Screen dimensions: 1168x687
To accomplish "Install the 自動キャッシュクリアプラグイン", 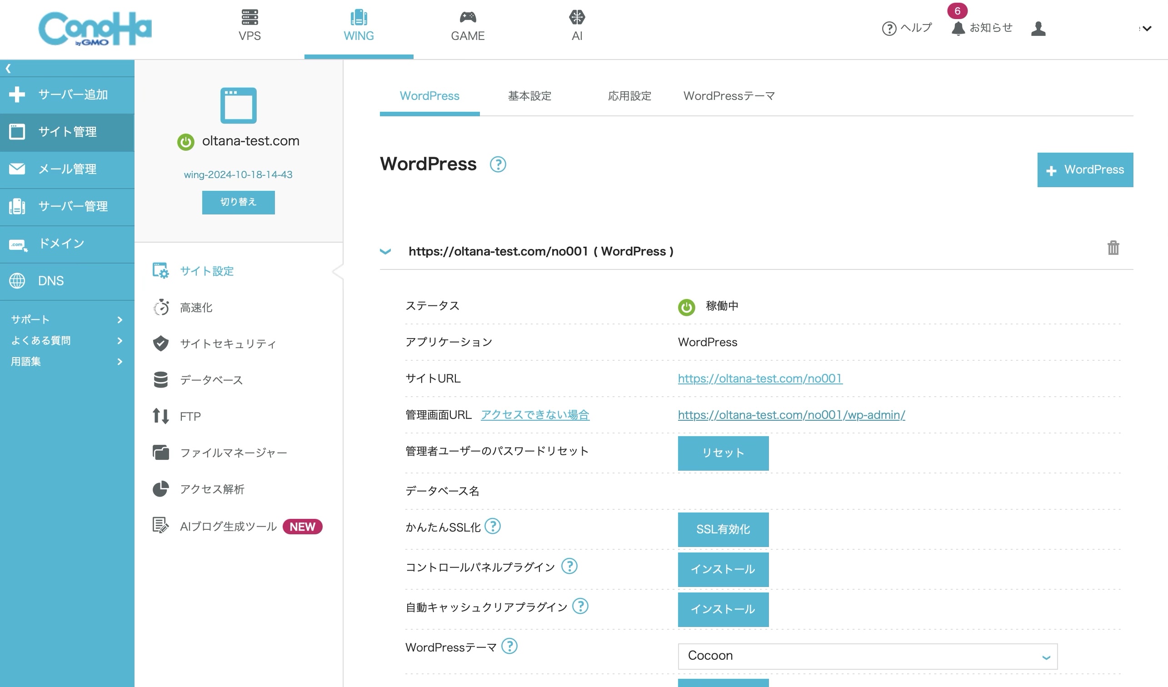I will pyautogui.click(x=723, y=610).
